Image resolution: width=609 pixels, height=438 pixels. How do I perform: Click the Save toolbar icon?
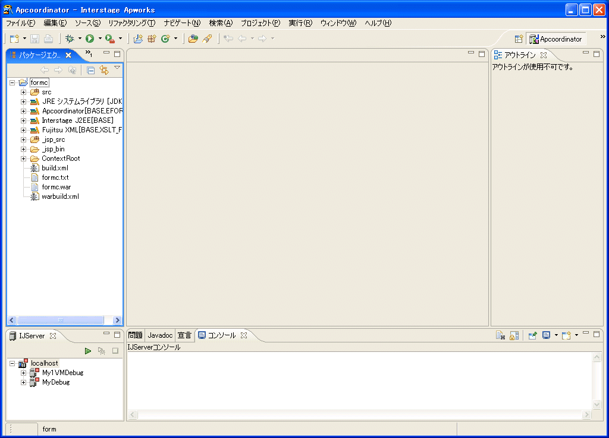click(35, 39)
